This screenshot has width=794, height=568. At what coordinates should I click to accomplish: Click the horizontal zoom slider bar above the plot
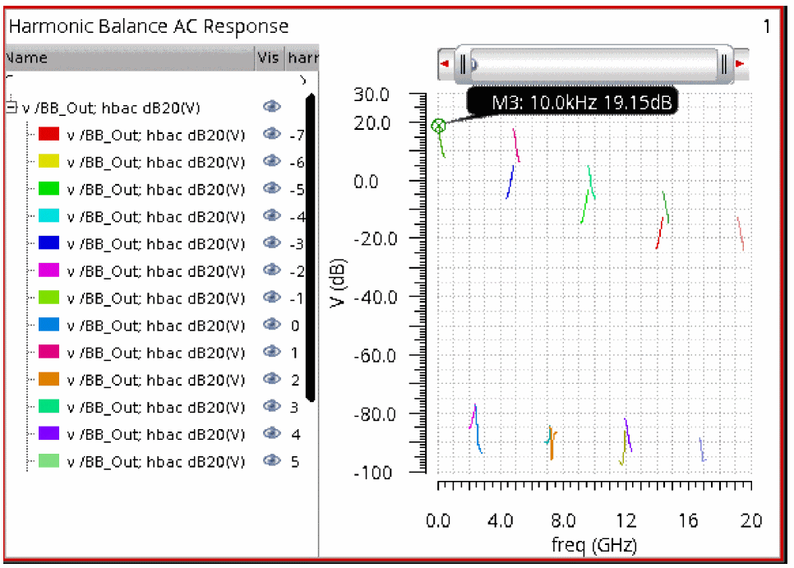594,63
